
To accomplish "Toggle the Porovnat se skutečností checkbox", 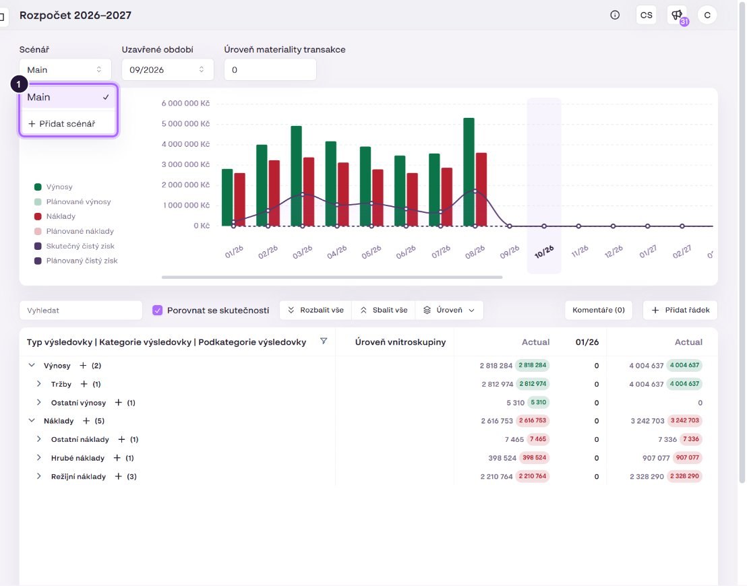I will coord(157,311).
